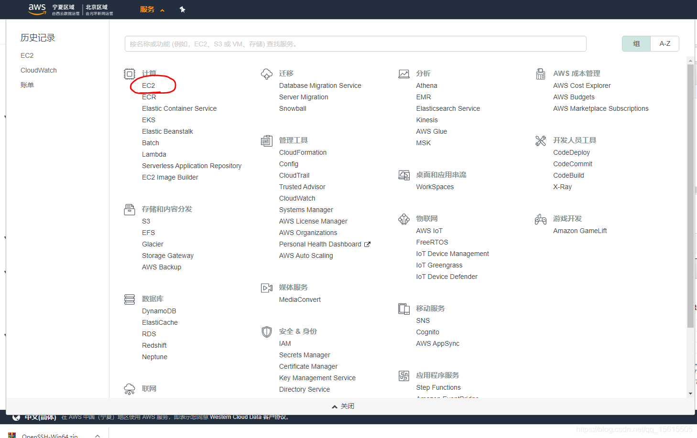Click the Media Services video icon
This screenshot has height=438, width=697.
[x=267, y=288]
